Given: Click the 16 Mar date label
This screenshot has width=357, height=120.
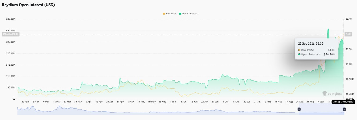Looking at the screenshot, I should pyautogui.click(x=57, y=102).
